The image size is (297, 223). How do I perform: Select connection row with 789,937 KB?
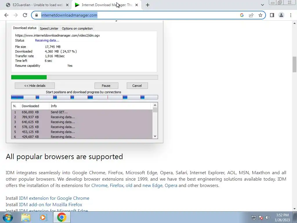[x=82, y=117]
